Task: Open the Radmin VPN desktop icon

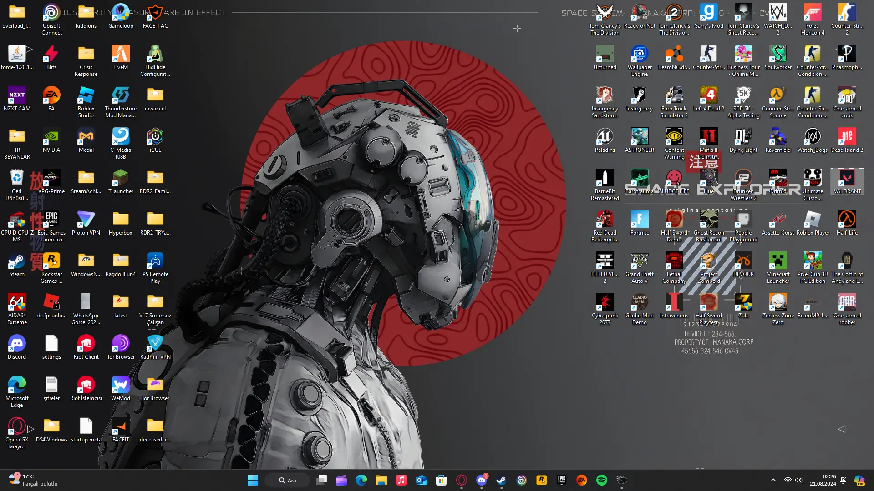Action: pos(155,347)
